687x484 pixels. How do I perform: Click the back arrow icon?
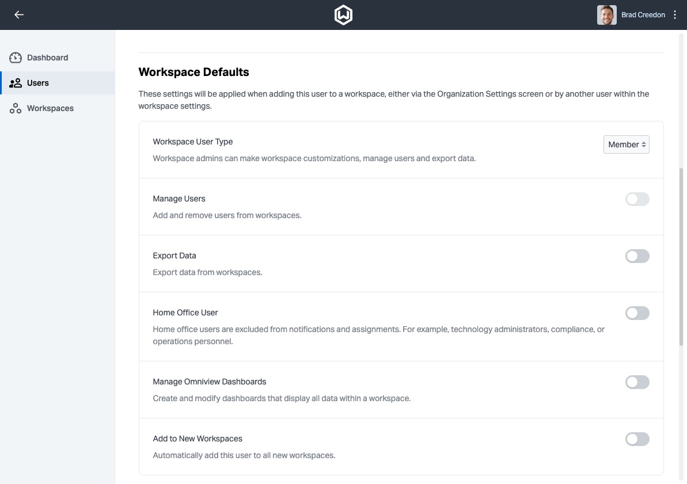[x=19, y=15]
